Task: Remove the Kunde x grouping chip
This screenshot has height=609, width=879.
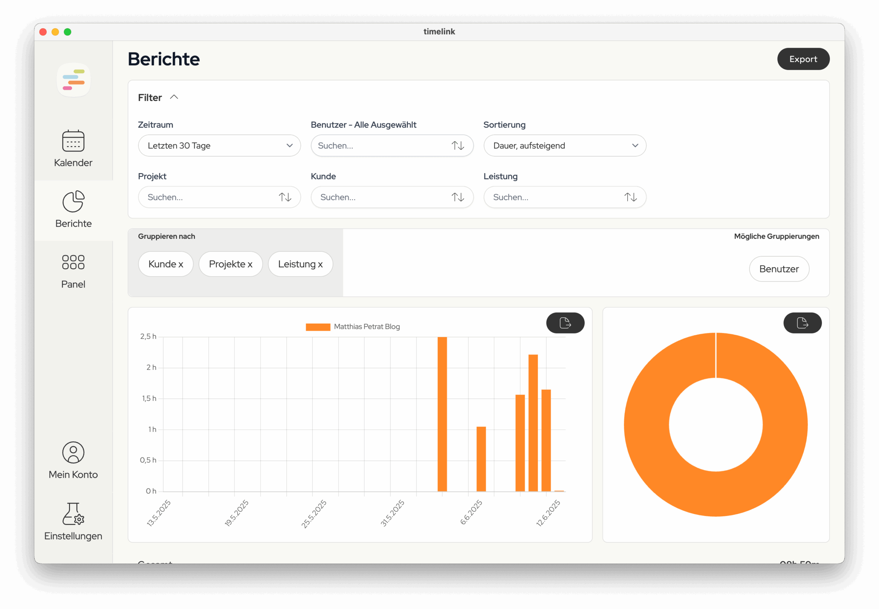Action: click(165, 264)
